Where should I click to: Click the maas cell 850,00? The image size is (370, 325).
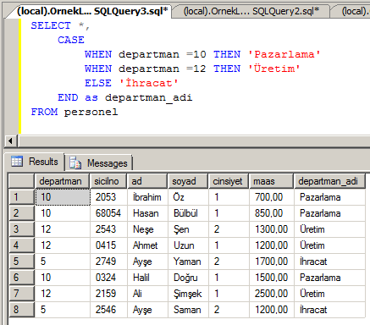pos(271,213)
